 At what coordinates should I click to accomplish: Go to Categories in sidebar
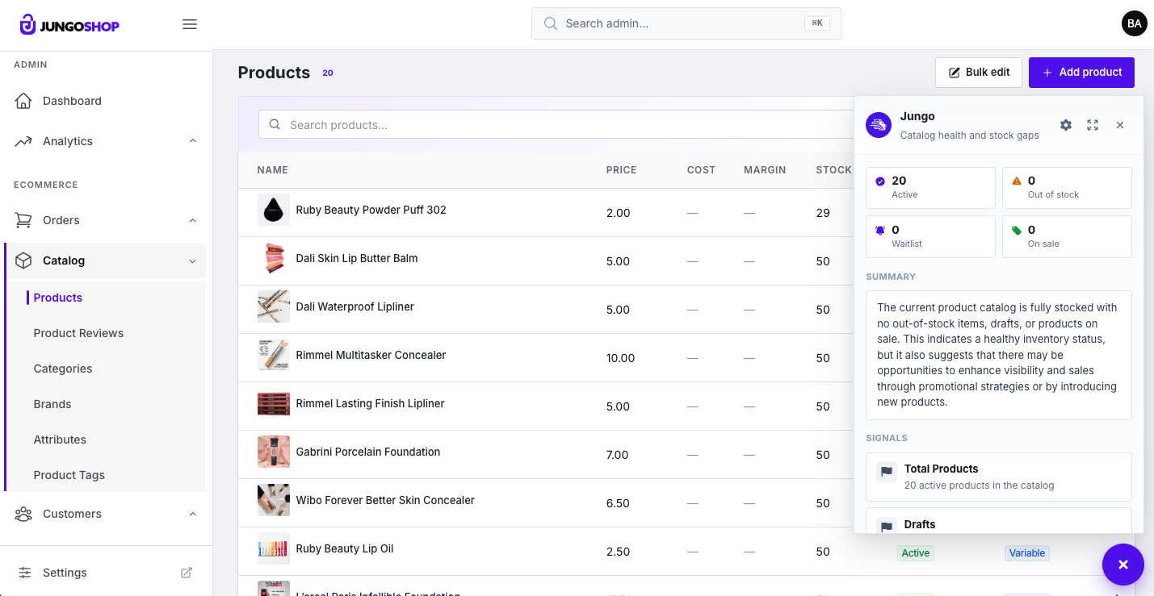click(63, 369)
